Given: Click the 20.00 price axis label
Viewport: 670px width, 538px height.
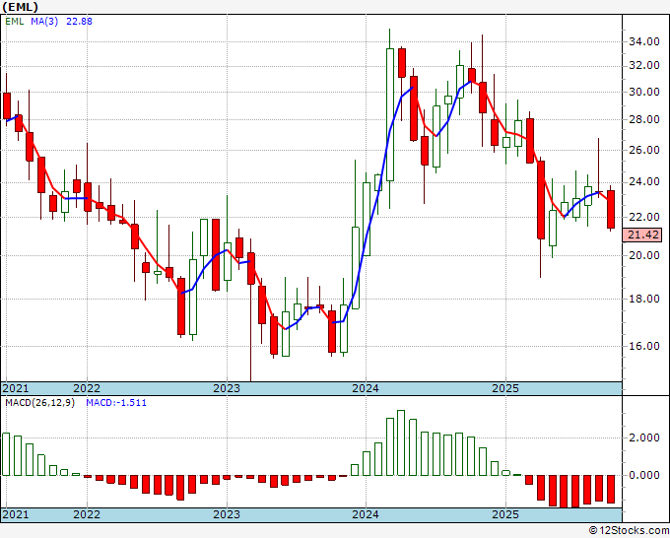Looking at the screenshot, I should tap(643, 255).
